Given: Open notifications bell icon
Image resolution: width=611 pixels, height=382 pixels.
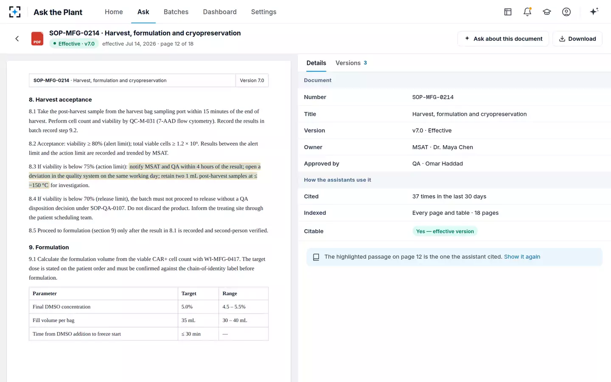Looking at the screenshot, I should point(527,12).
